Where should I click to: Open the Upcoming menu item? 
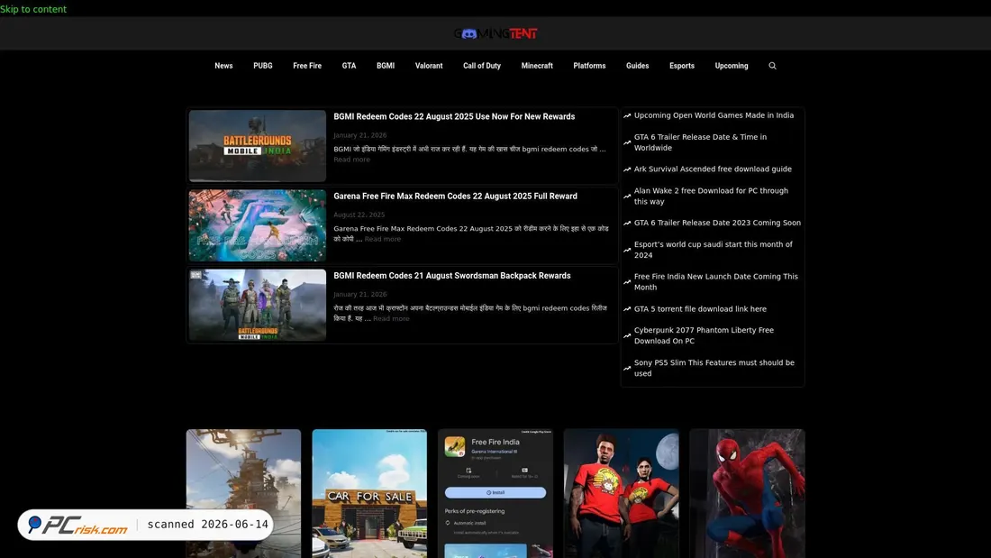(x=732, y=66)
